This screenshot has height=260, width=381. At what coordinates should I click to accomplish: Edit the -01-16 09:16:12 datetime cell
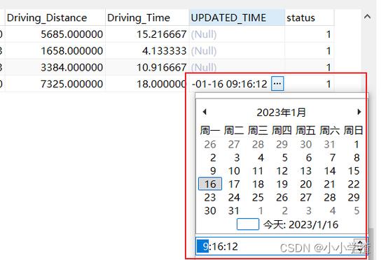tap(230, 84)
